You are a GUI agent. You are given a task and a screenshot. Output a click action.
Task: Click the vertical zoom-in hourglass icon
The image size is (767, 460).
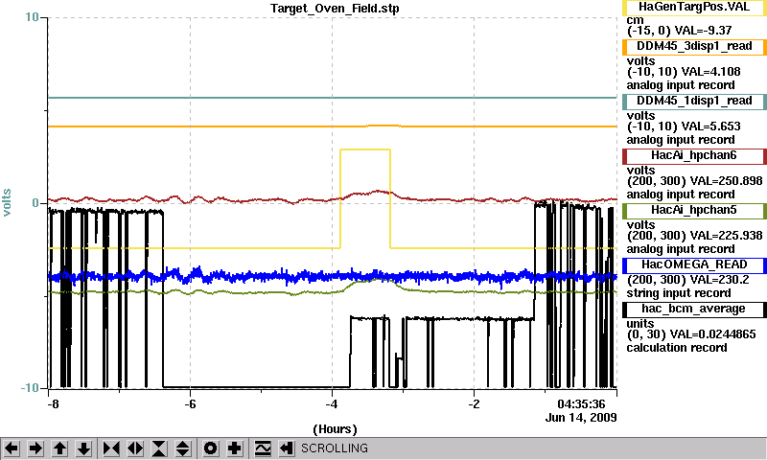[159, 448]
